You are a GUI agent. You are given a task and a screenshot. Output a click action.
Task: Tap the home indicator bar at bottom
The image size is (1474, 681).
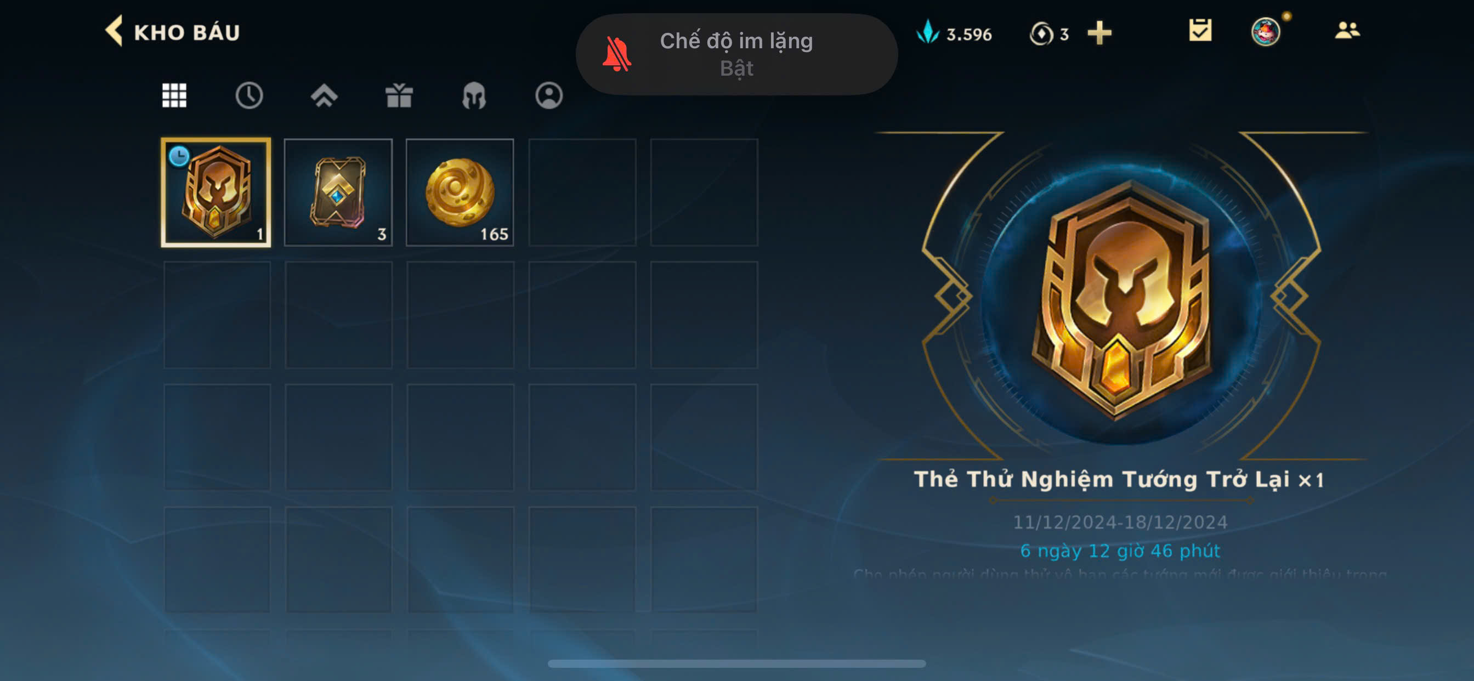tap(736, 663)
